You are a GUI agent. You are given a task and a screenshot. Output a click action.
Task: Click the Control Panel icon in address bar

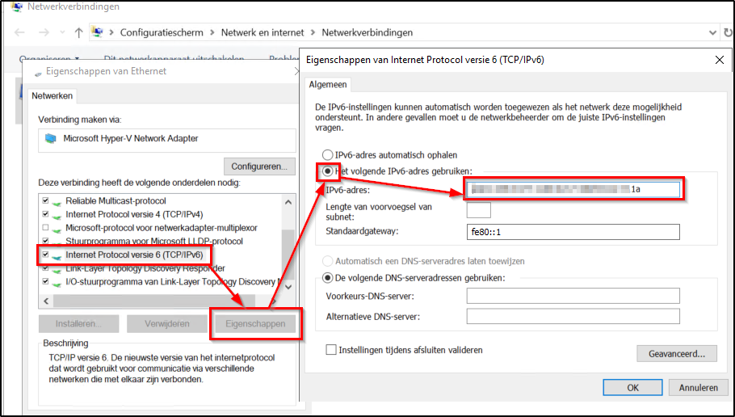pyautogui.click(x=98, y=32)
